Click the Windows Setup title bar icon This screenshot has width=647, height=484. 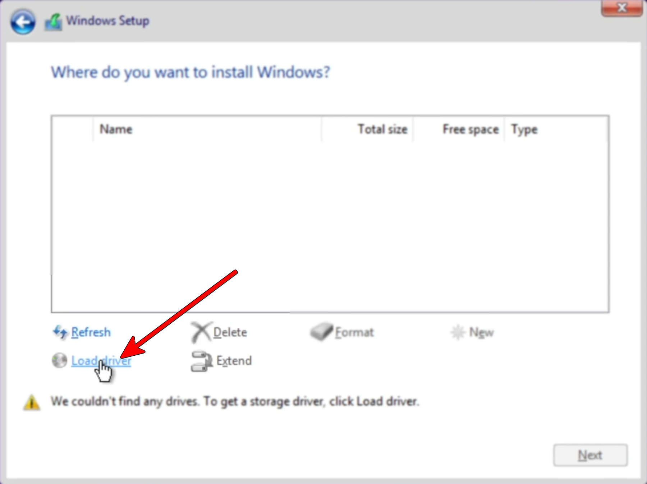(x=52, y=21)
